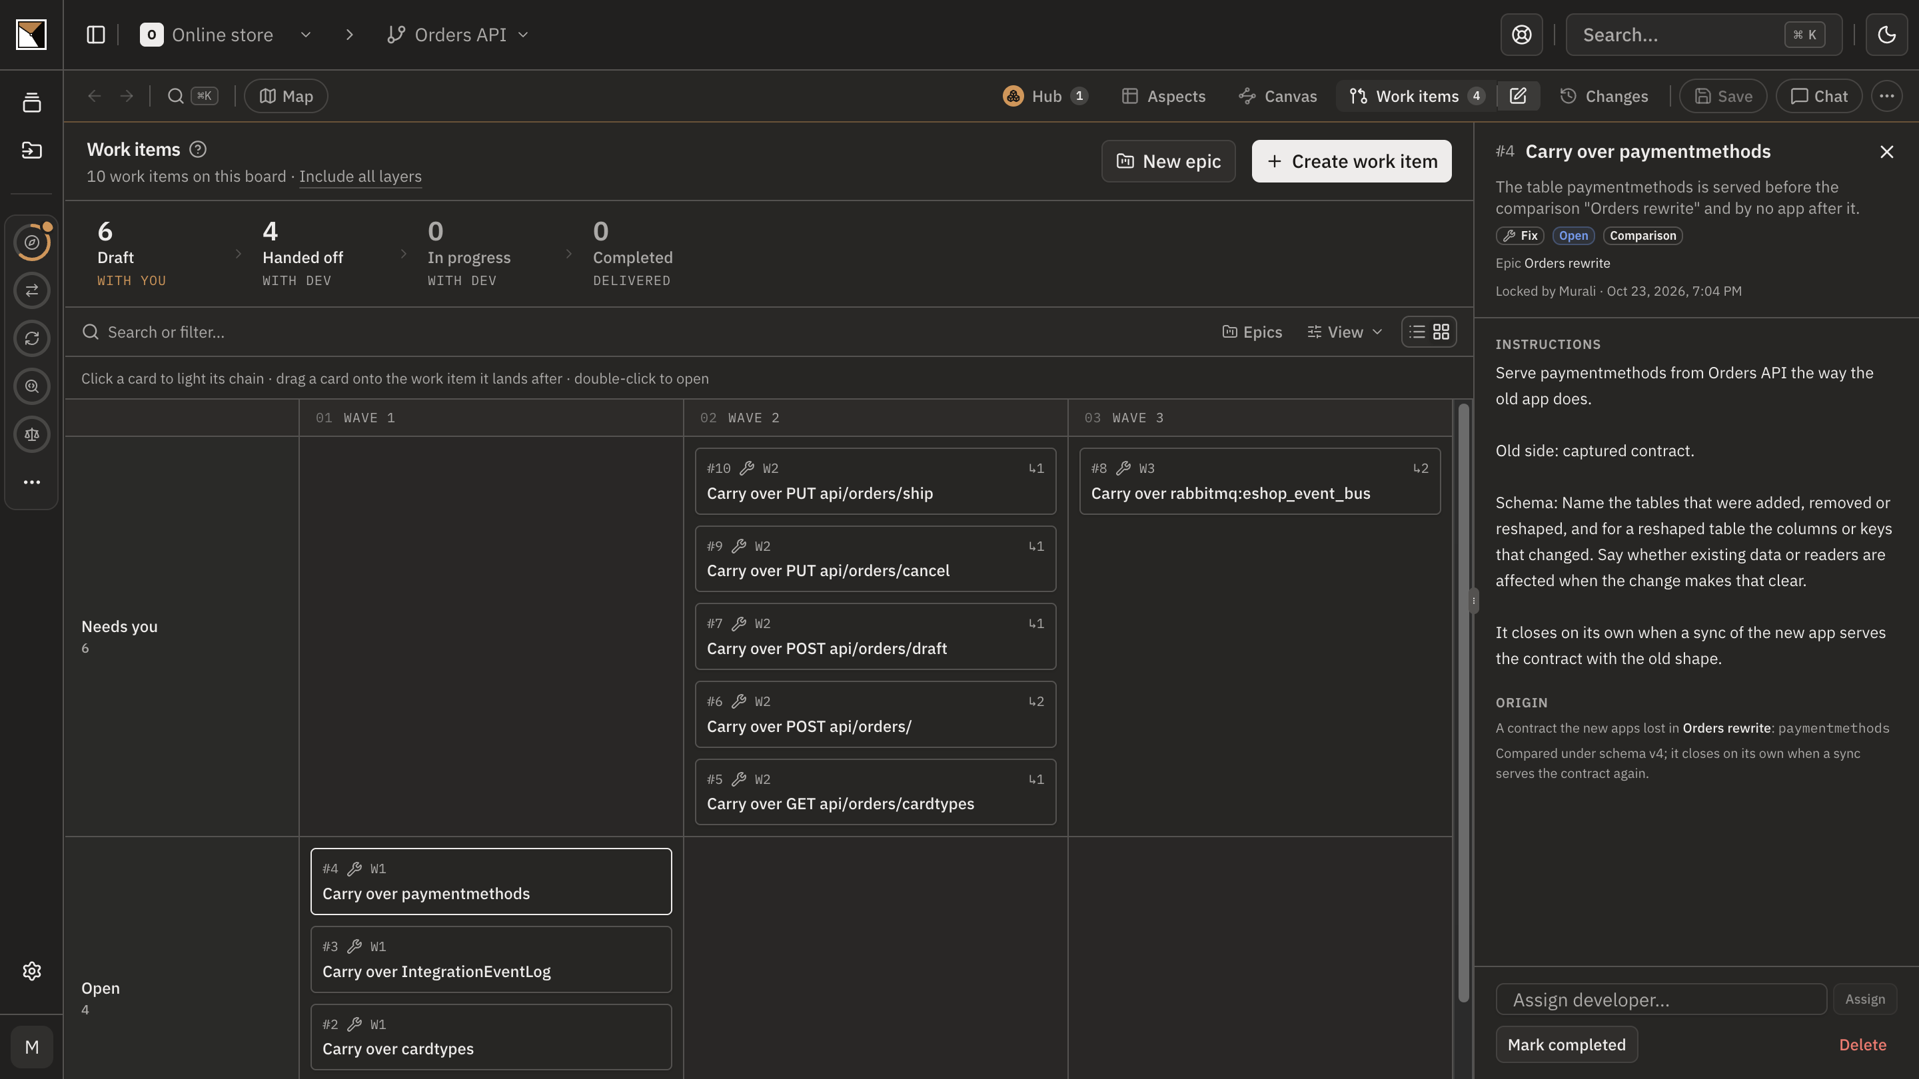
Task: Open the Hub tab
Action: 1046,96
